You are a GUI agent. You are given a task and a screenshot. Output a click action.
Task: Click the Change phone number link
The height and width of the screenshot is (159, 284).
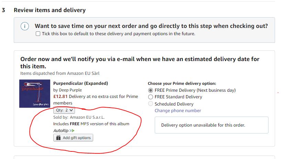pyautogui.click(x=178, y=111)
